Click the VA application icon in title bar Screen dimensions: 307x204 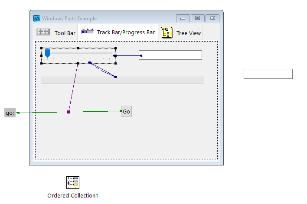37,18
